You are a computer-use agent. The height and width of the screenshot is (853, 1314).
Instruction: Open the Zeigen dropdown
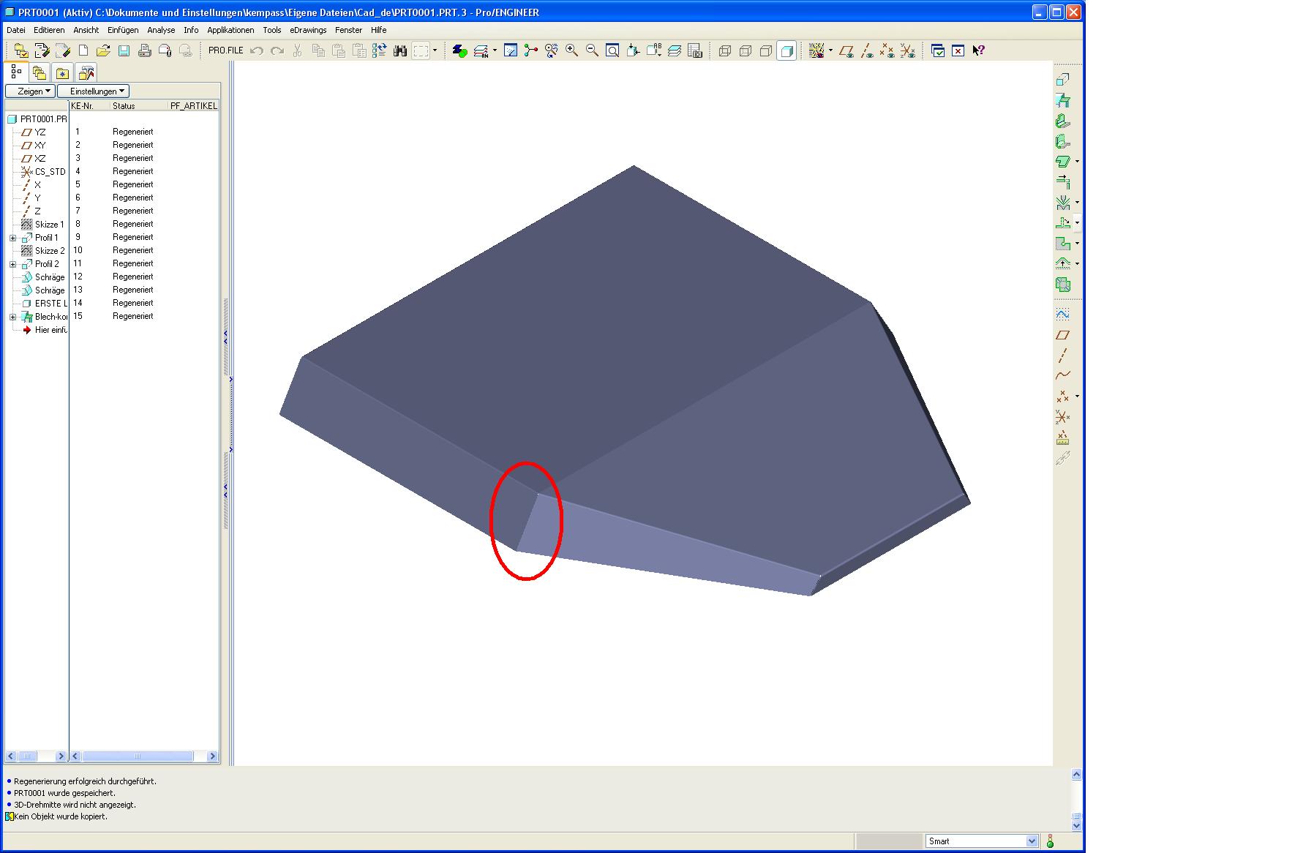point(30,91)
